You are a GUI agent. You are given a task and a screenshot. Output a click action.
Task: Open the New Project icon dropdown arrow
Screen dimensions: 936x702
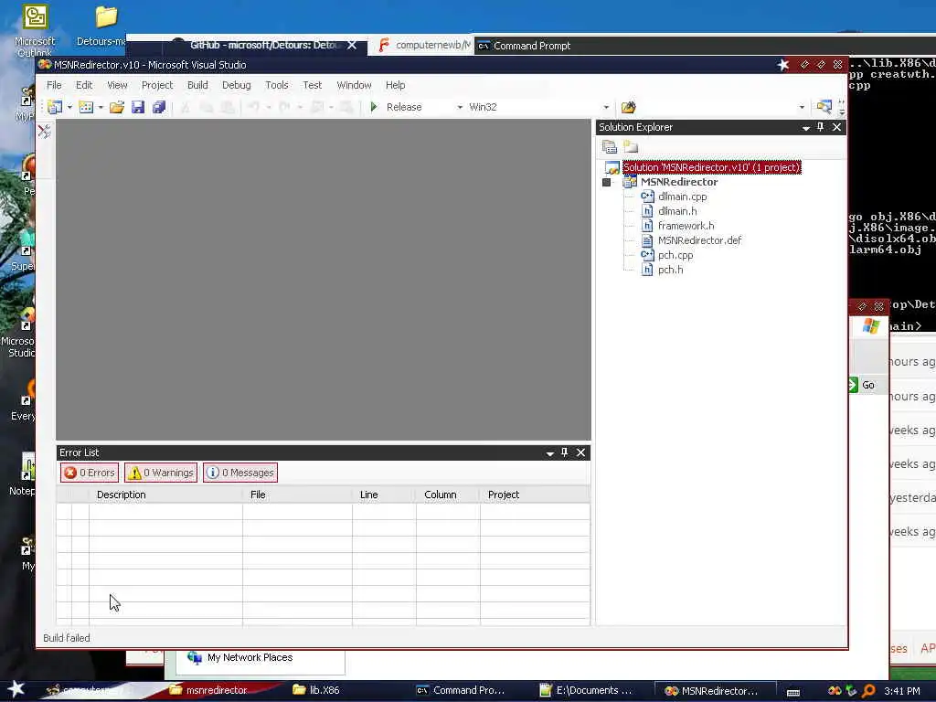pos(69,108)
